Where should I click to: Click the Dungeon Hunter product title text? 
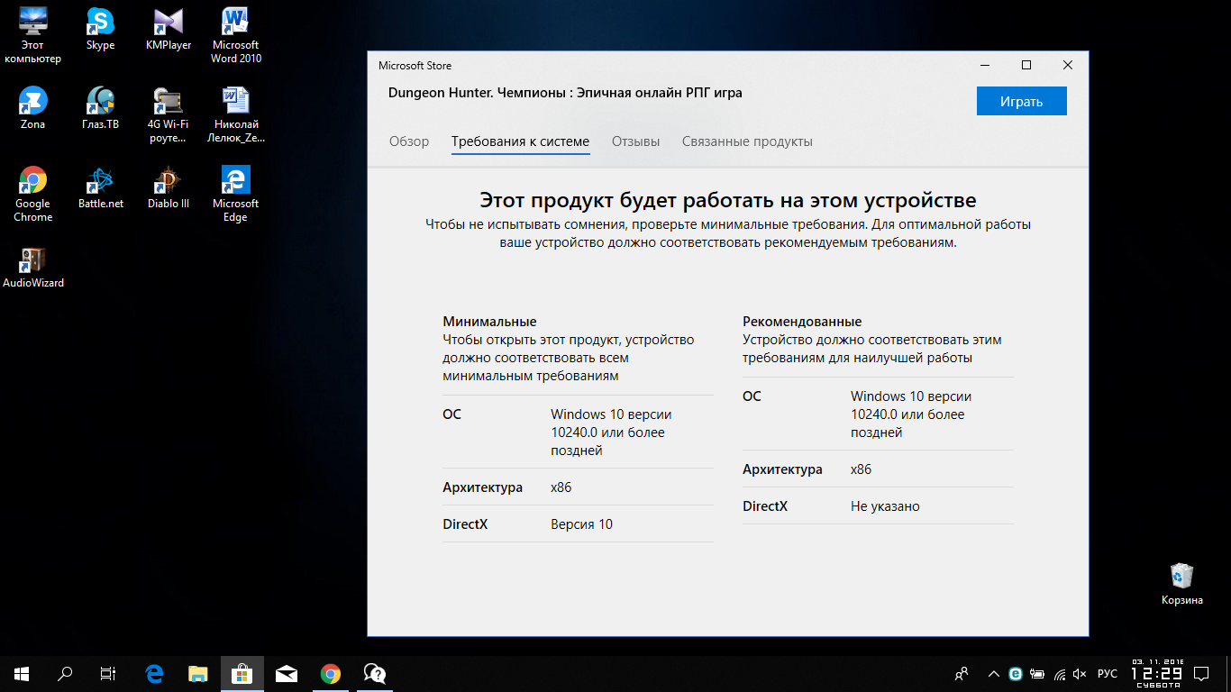coord(565,93)
